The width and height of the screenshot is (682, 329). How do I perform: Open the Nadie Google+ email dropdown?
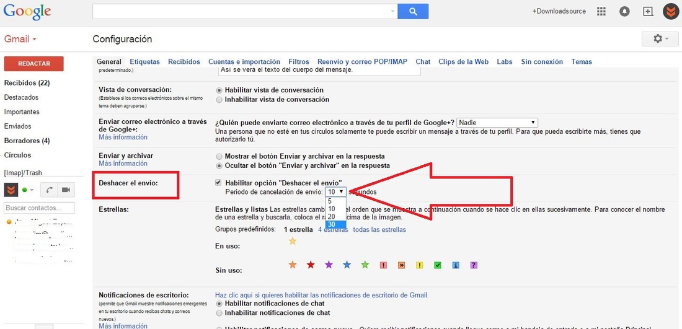click(498, 123)
